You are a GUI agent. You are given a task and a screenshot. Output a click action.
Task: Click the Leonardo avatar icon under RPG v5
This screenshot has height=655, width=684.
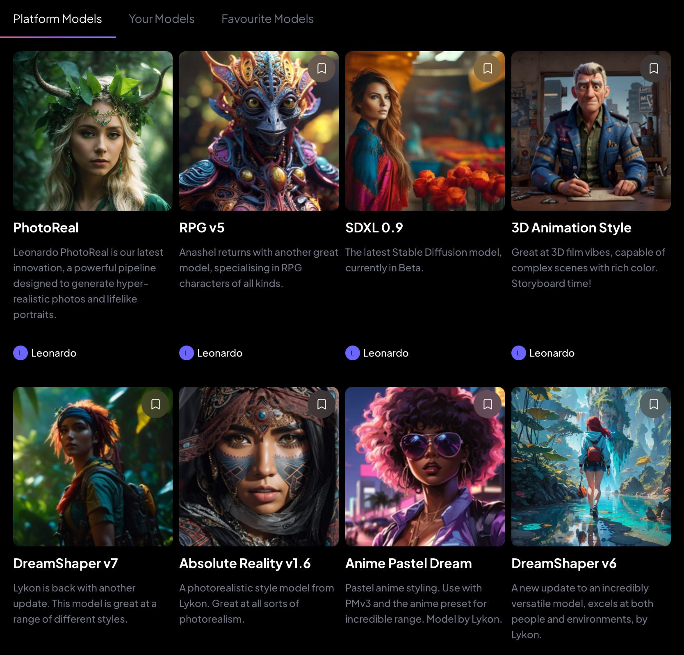coord(187,353)
